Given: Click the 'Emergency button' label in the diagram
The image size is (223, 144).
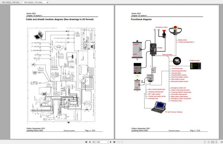Looking at the screenshot, I should (x=162, y=27).
